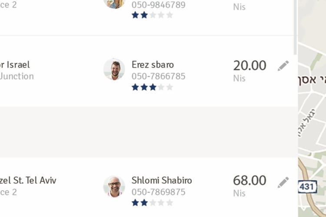Select the Erez sbaro driver name

[153, 65]
